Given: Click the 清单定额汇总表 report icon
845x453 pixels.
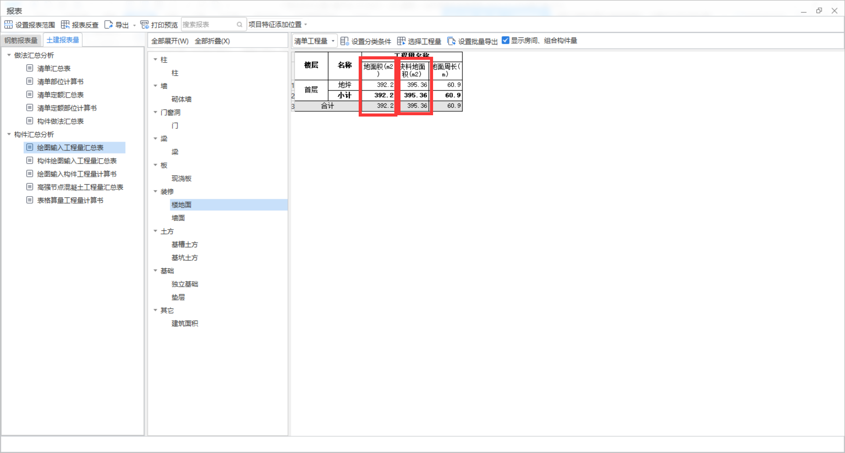Looking at the screenshot, I should click(x=29, y=95).
